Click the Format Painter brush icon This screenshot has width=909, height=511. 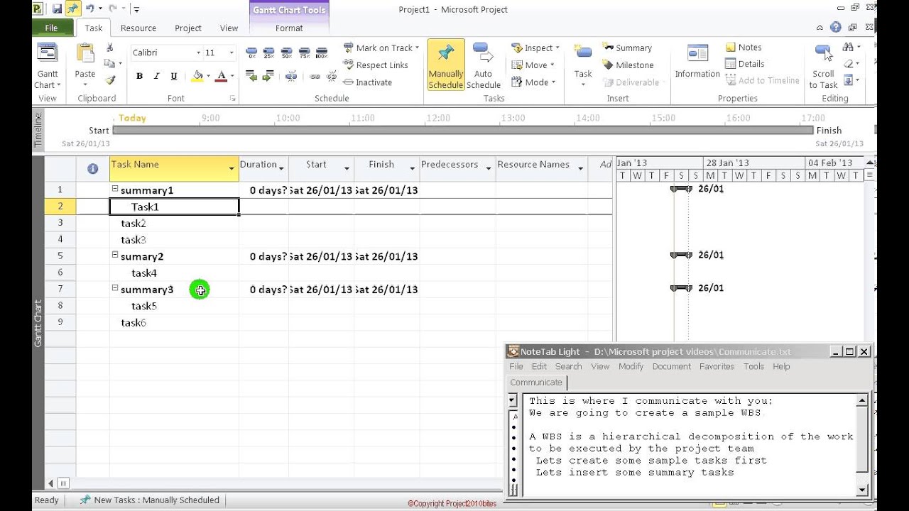click(x=109, y=80)
